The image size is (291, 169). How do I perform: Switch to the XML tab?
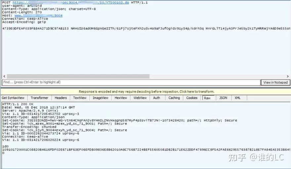(x=237, y=98)
